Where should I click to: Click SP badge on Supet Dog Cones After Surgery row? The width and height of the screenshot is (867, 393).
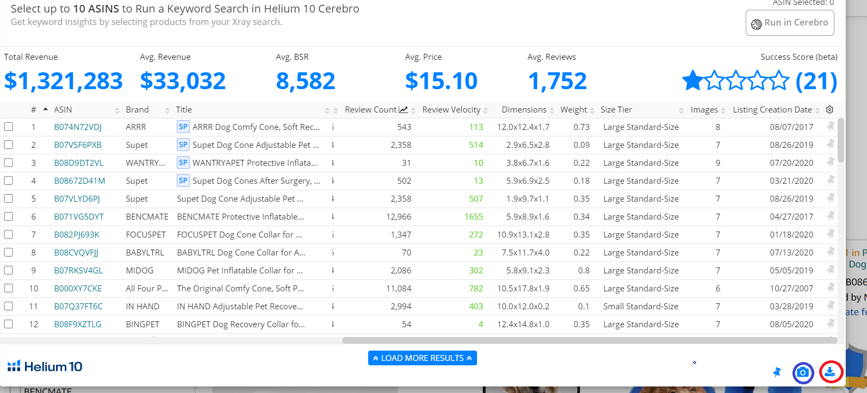[x=183, y=180]
